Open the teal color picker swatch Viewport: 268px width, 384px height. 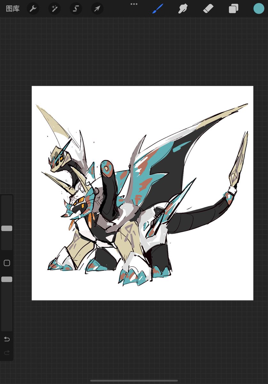259,9
